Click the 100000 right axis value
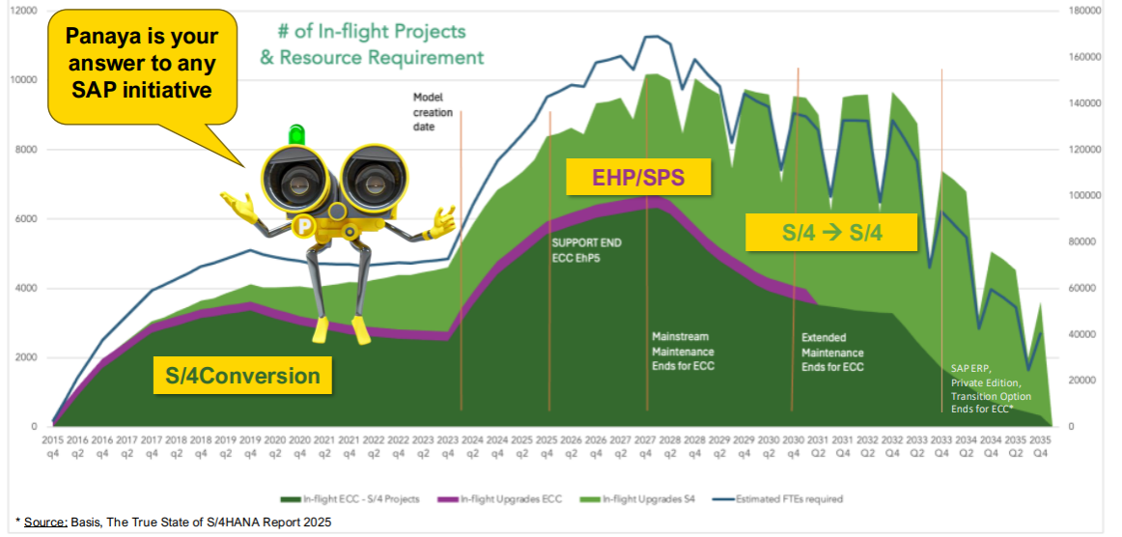The image size is (1122, 537). coord(1084,196)
